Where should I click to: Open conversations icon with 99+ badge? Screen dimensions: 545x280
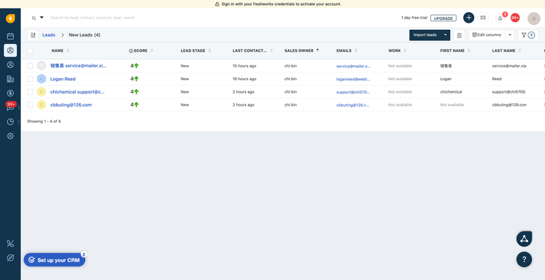coord(11,106)
